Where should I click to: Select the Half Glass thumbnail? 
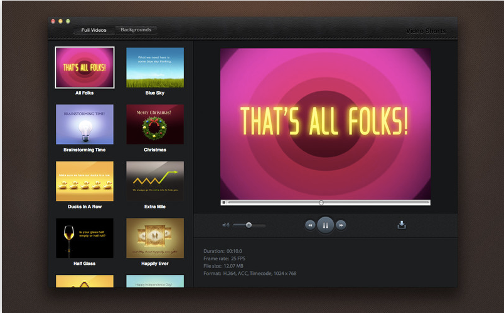[x=85, y=238]
